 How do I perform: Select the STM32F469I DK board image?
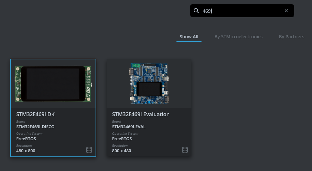pos(53,84)
